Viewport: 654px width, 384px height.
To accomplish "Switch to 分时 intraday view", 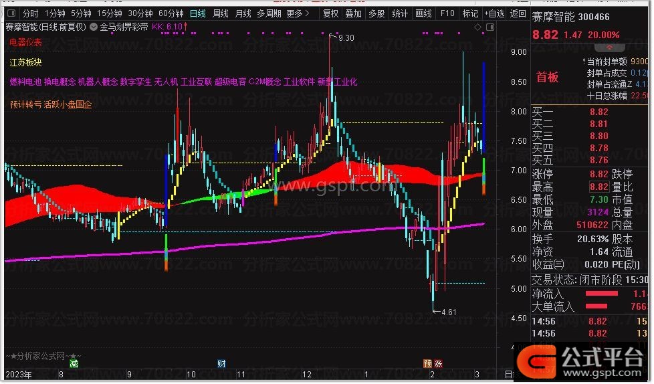I will tap(31, 13).
